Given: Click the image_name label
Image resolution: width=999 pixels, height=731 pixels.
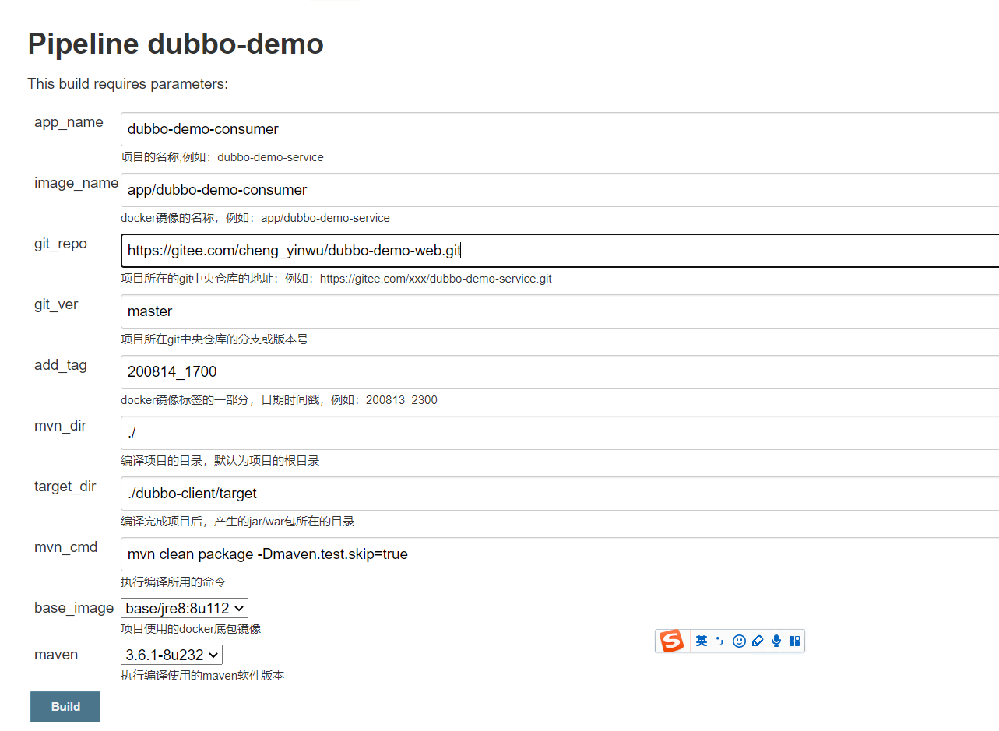Looking at the screenshot, I should 76,183.
